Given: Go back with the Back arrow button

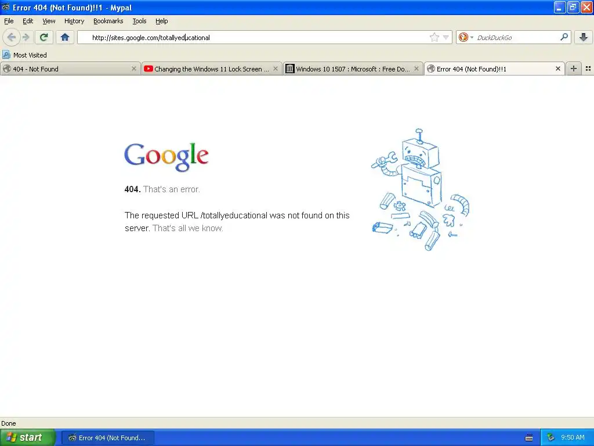Looking at the screenshot, I should tap(12, 37).
